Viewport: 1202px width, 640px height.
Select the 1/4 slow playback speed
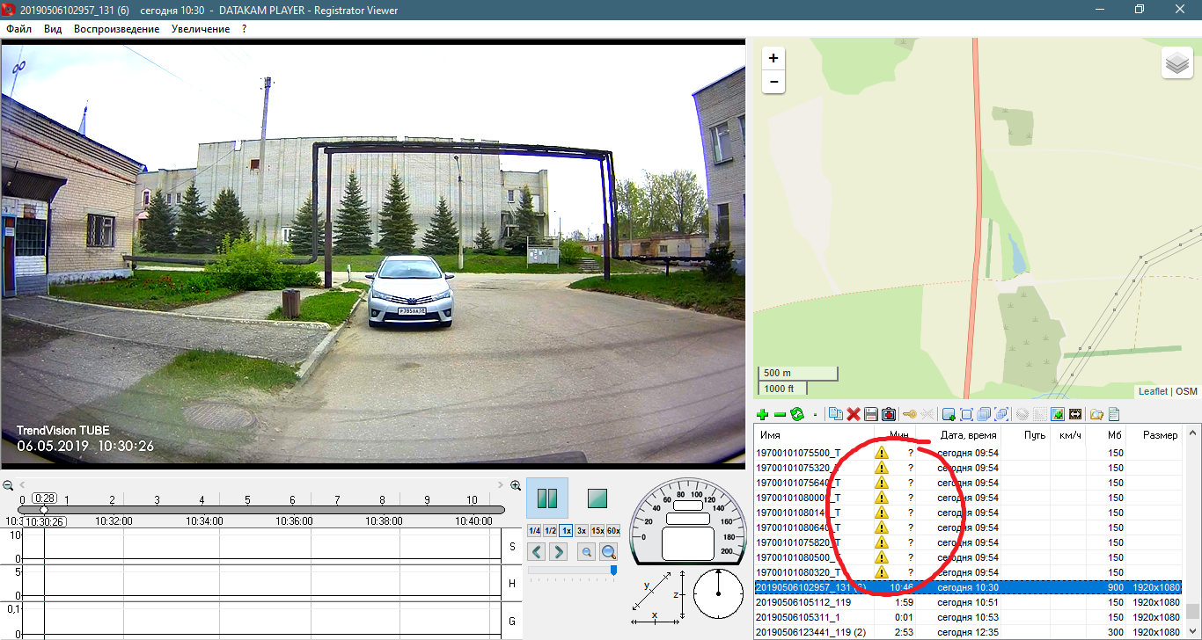[x=533, y=530]
